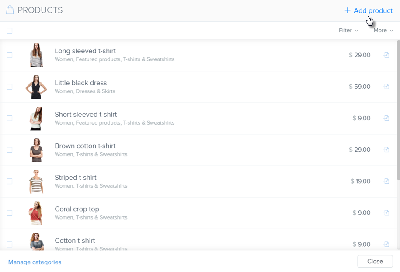This screenshot has width=400, height=272.
Task: Toggle the select-all products checkbox
Action: (10, 31)
